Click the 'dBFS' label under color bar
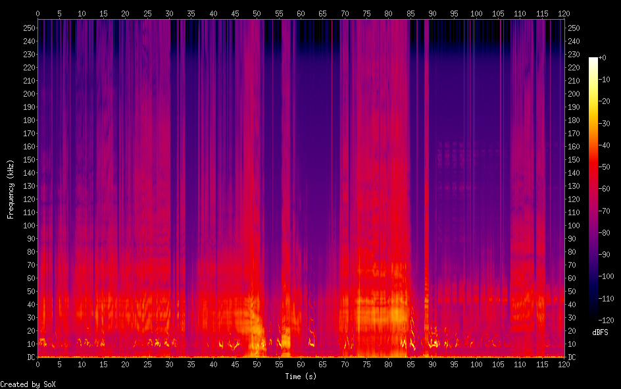This screenshot has width=621, height=389. pyautogui.click(x=600, y=332)
